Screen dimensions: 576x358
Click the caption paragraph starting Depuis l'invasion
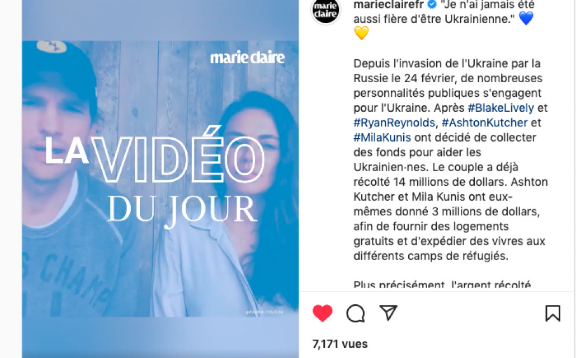[450, 159]
